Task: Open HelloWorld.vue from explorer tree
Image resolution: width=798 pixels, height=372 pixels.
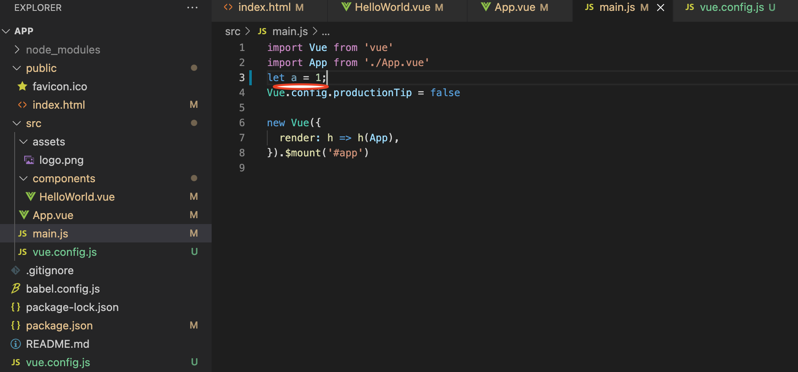Action: (77, 197)
